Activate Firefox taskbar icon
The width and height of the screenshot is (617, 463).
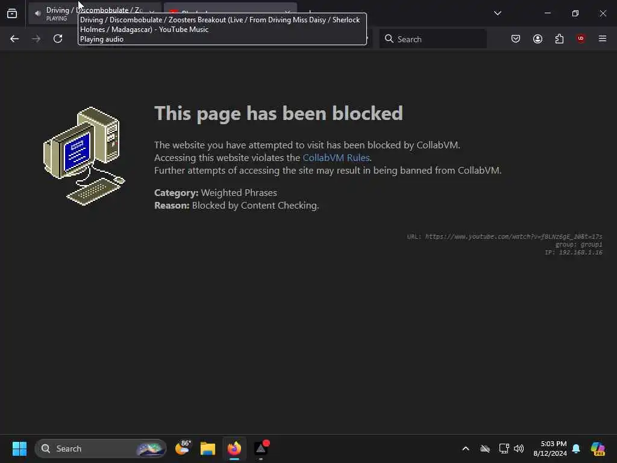(234, 449)
